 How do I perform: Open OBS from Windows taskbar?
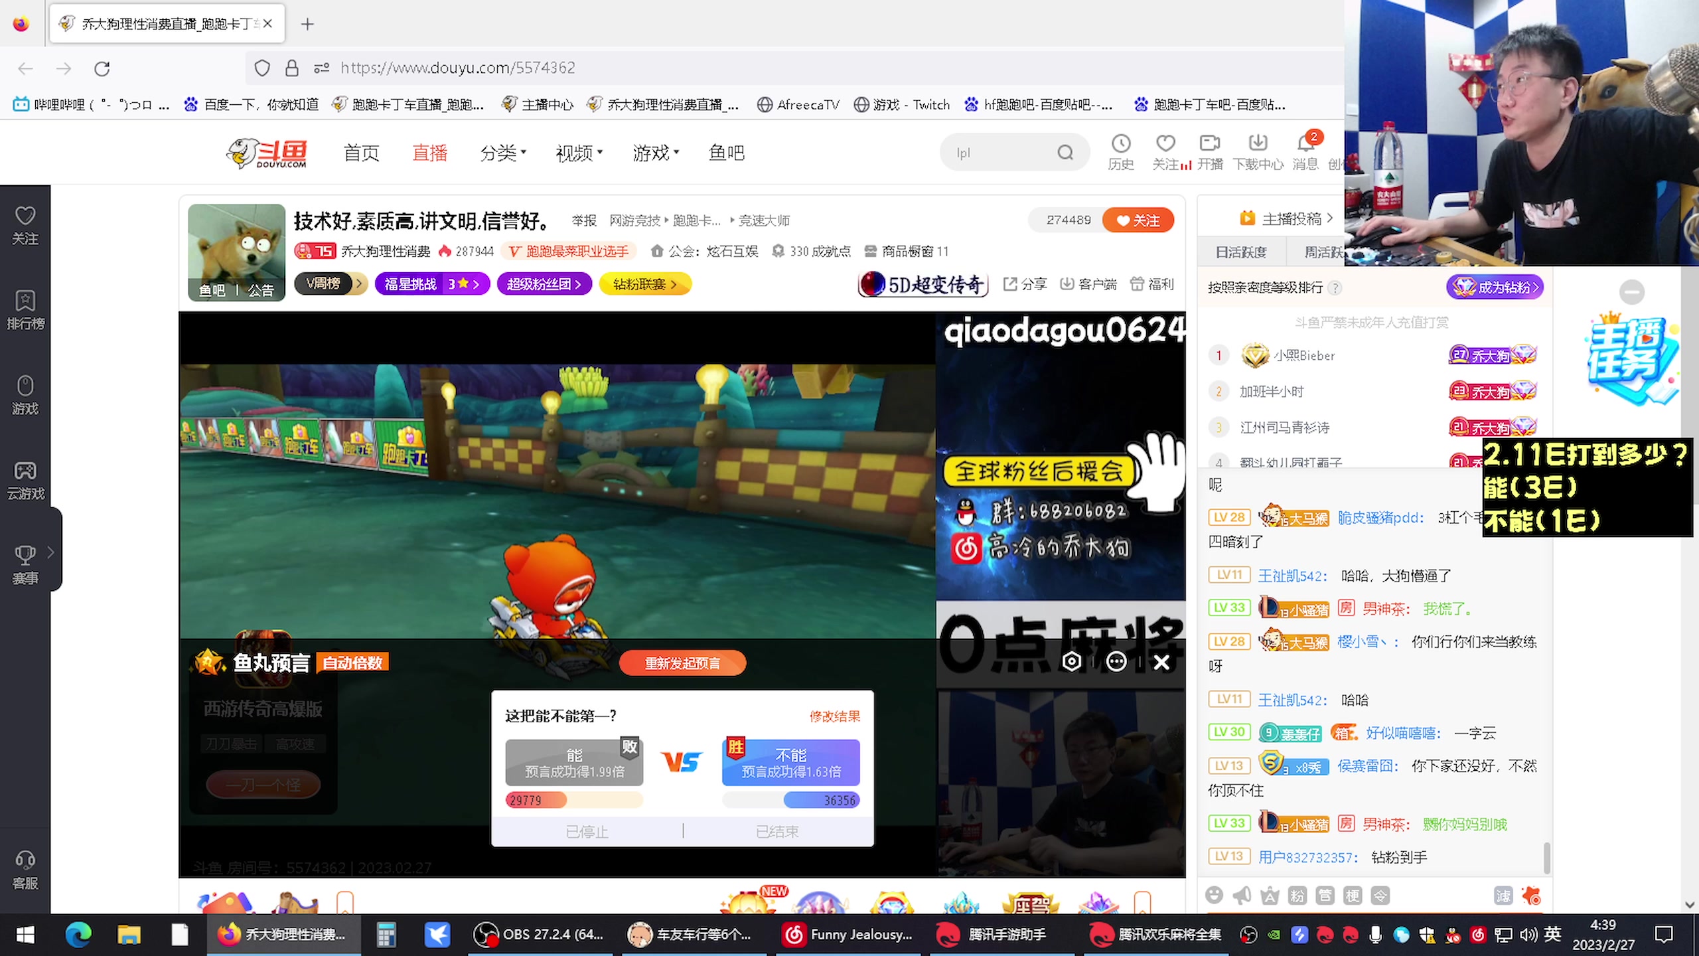(539, 935)
